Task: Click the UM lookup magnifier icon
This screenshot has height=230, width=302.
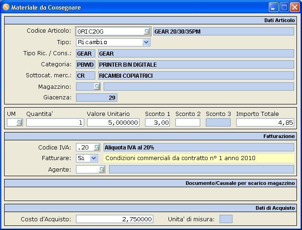Action: pyautogui.click(x=19, y=122)
